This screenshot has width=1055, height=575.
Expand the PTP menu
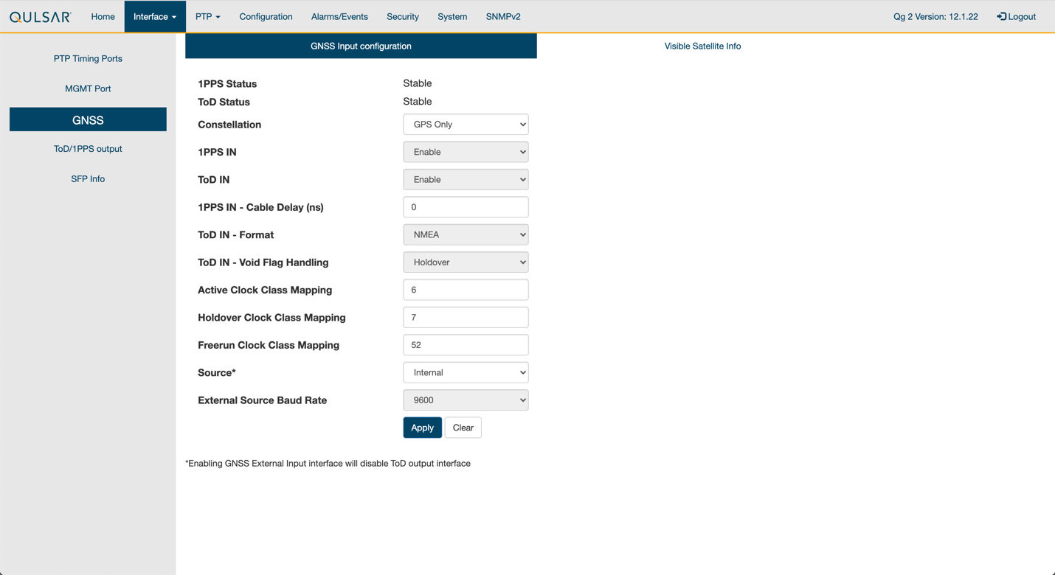point(207,16)
